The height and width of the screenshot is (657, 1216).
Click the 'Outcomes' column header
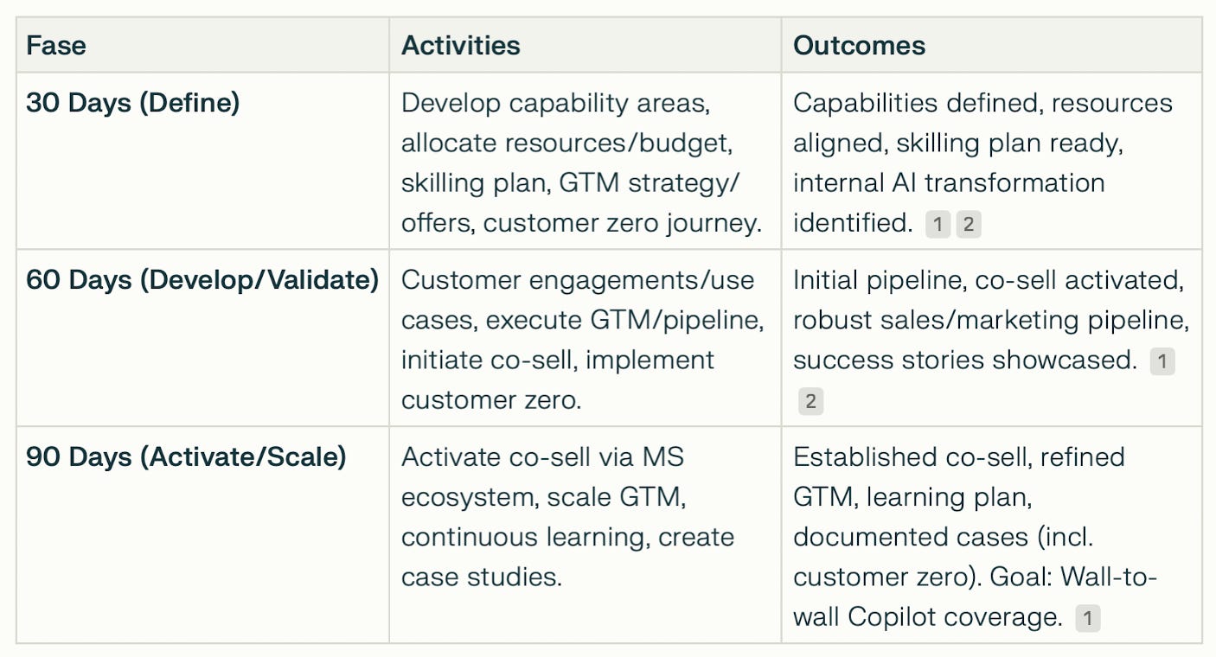point(859,46)
